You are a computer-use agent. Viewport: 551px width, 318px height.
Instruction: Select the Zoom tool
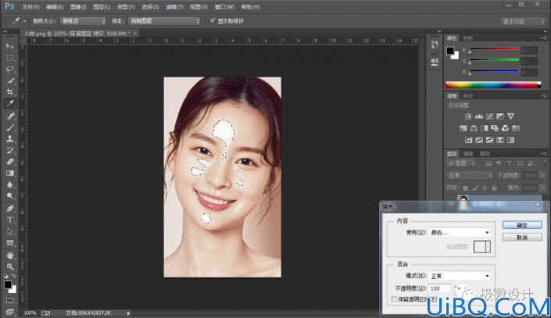click(10, 266)
